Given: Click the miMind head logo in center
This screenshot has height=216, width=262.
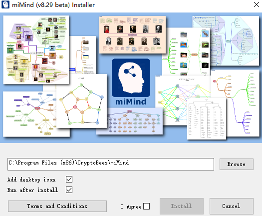Looking at the screenshot, I should (131, 77).
